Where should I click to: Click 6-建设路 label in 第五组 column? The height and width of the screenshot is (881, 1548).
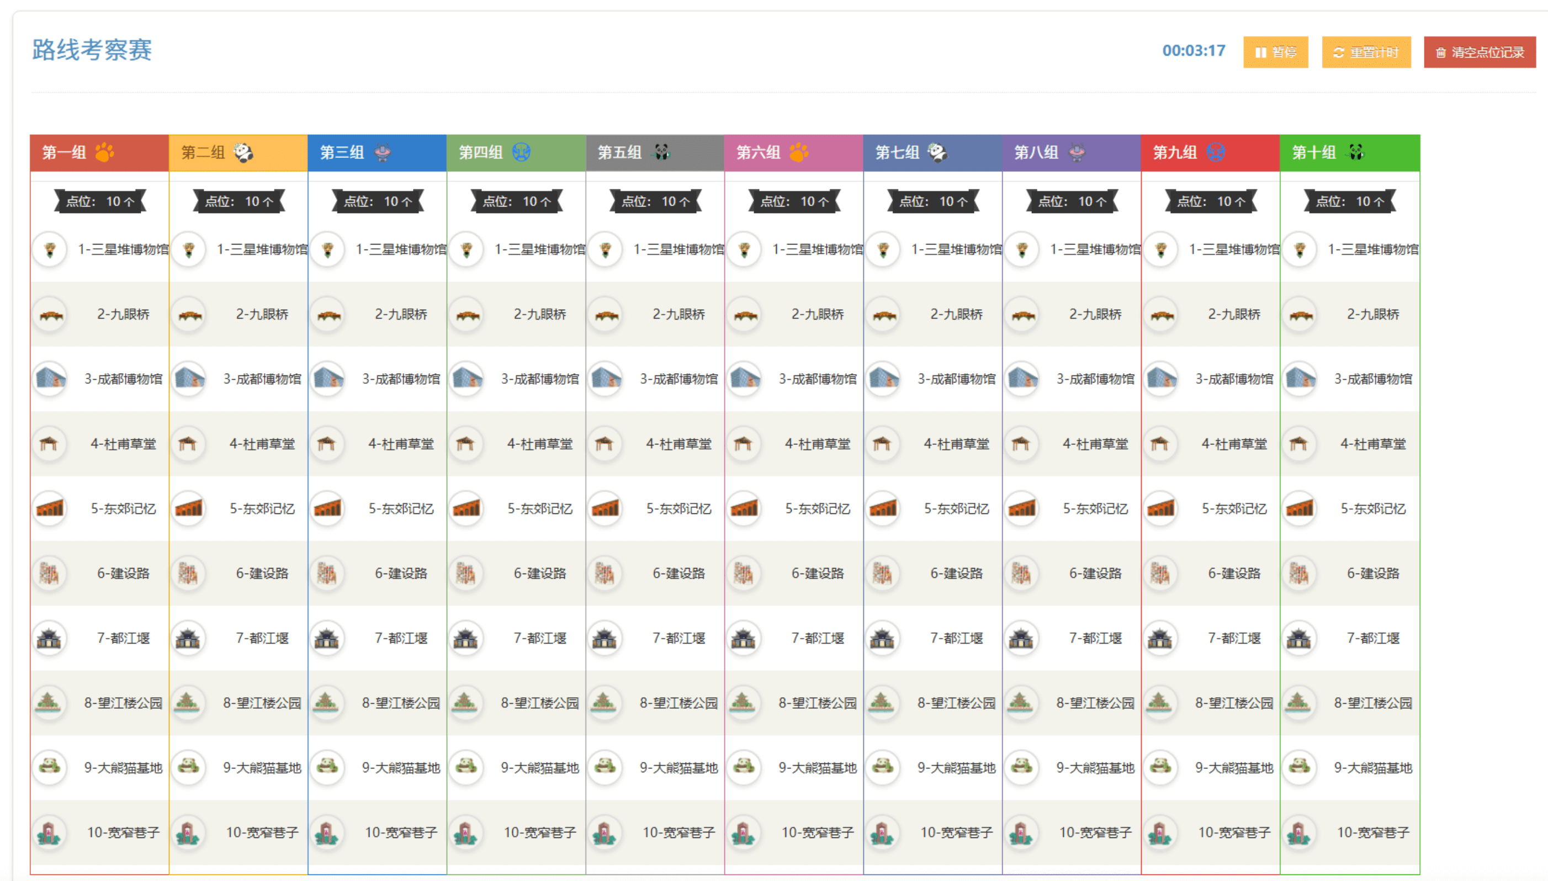(x=678, y=573)
